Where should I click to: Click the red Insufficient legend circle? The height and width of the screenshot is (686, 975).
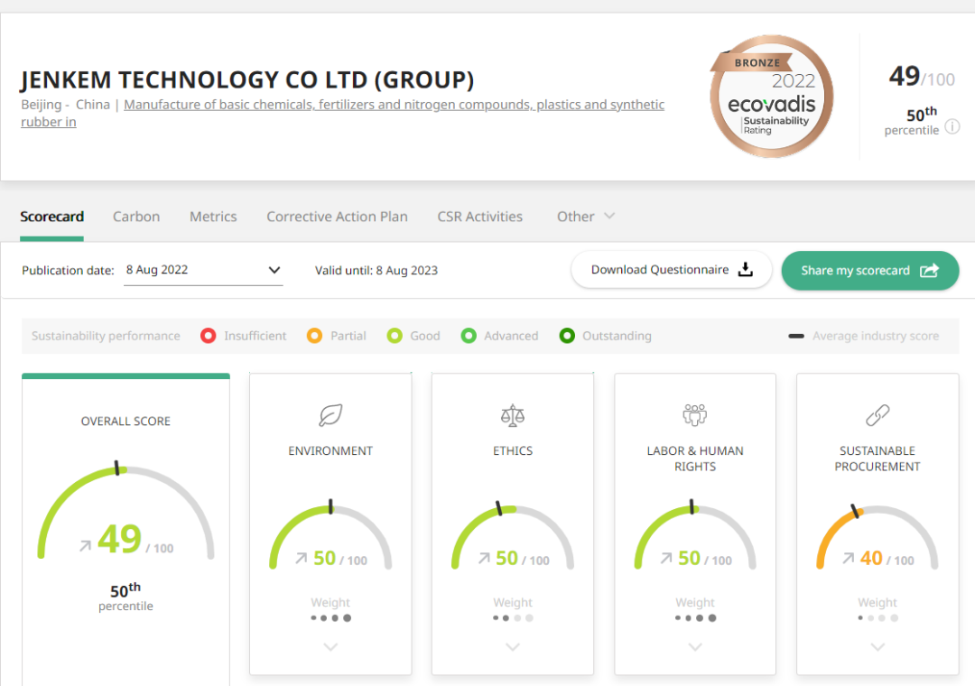(209, 336)
